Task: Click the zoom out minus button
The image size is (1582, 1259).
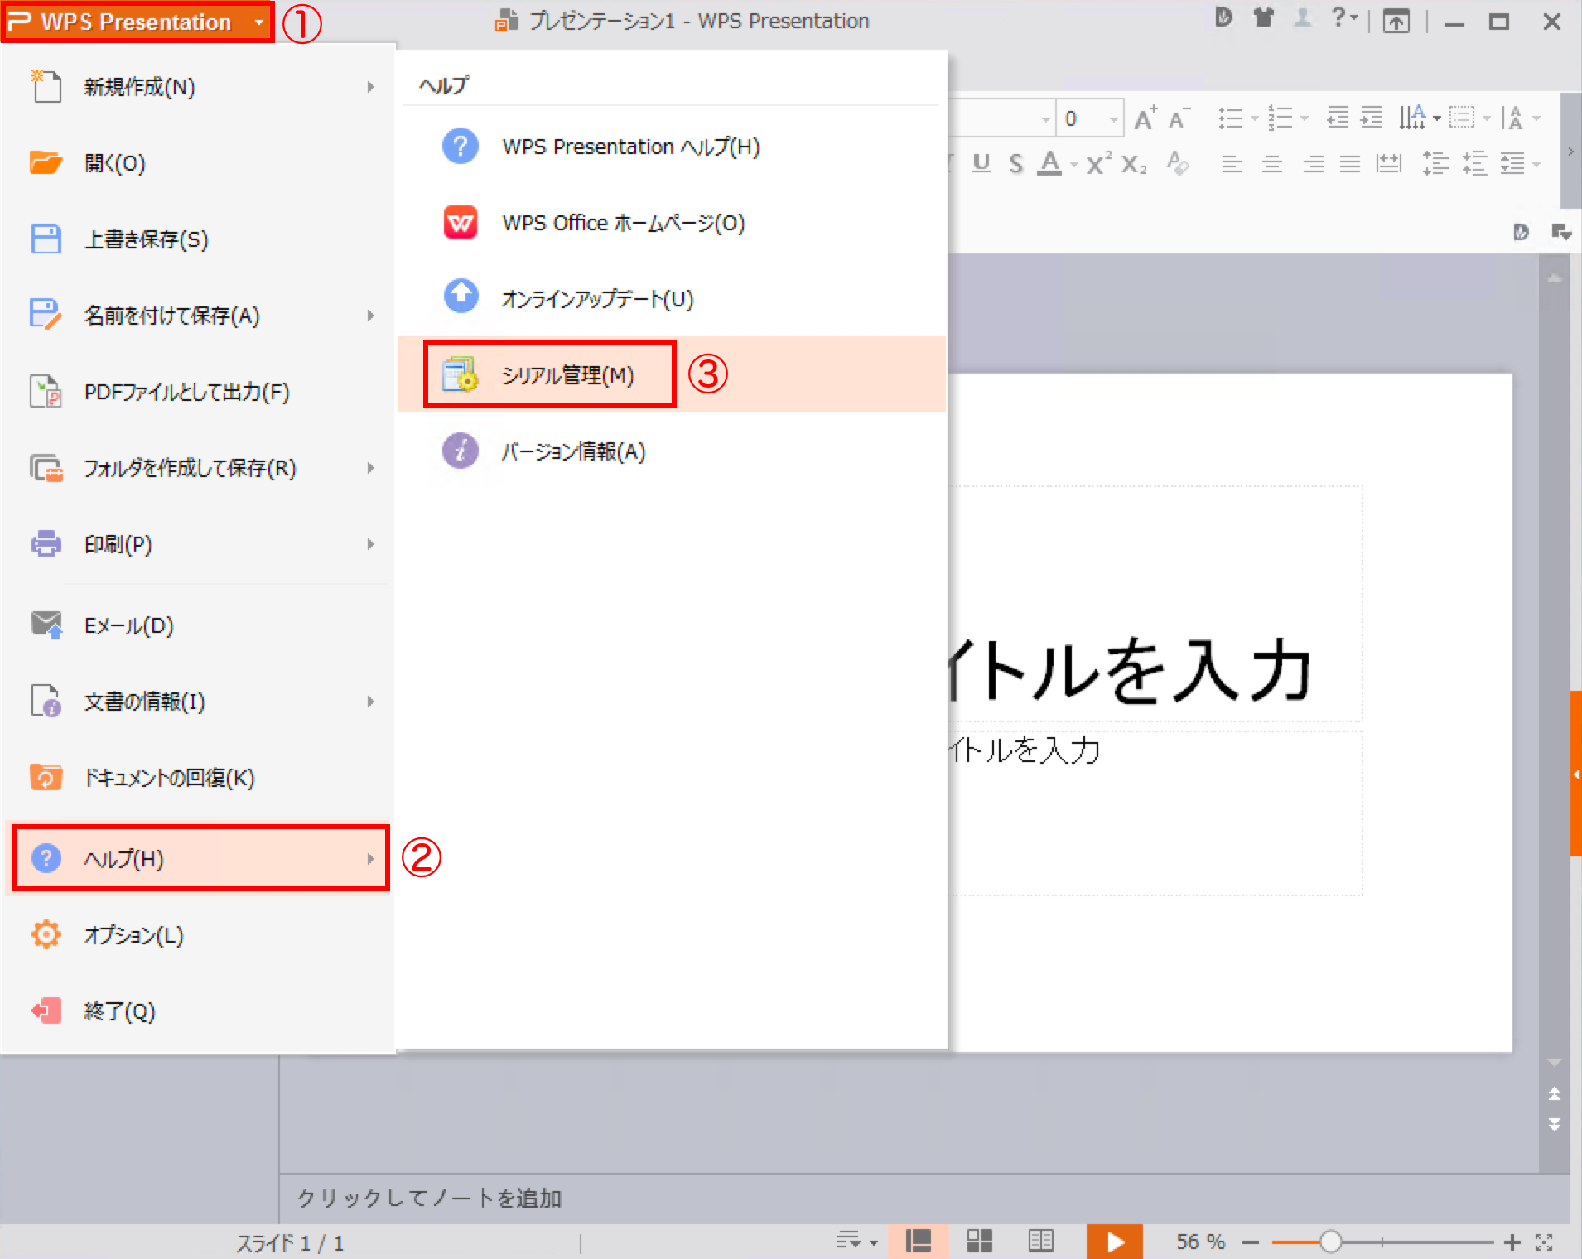Action: pyautogui.click(x=1251, y=1242)
